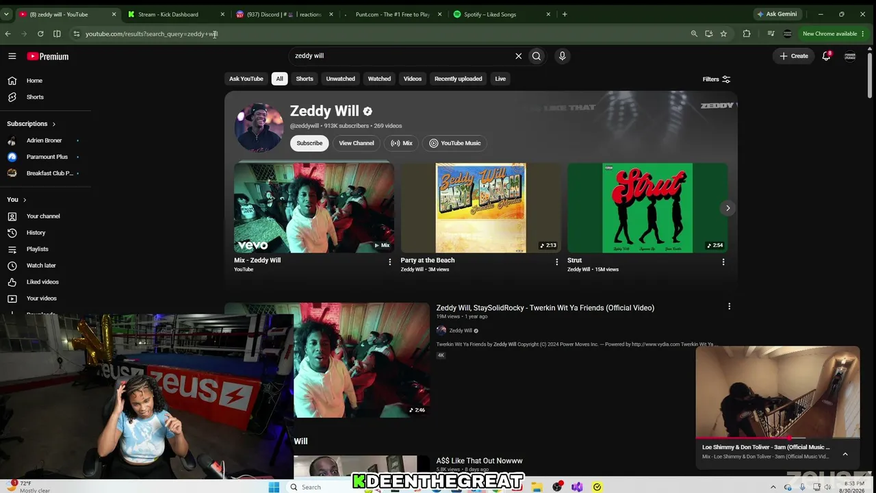
Task: Start voice search with the microphone
Action: click(562, 56)
